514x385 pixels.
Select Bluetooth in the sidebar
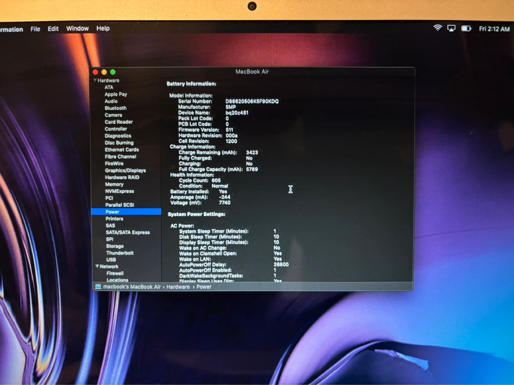pos(115,108)
